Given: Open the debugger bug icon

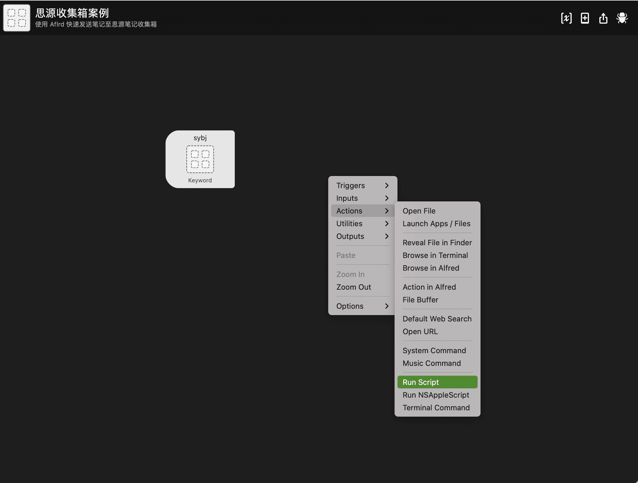Looking at the screenshot, I should point(622,18).
